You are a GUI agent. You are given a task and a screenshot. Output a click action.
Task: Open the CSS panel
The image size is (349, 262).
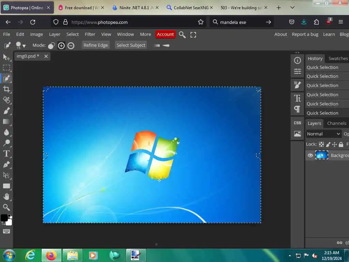coord(297,123)
